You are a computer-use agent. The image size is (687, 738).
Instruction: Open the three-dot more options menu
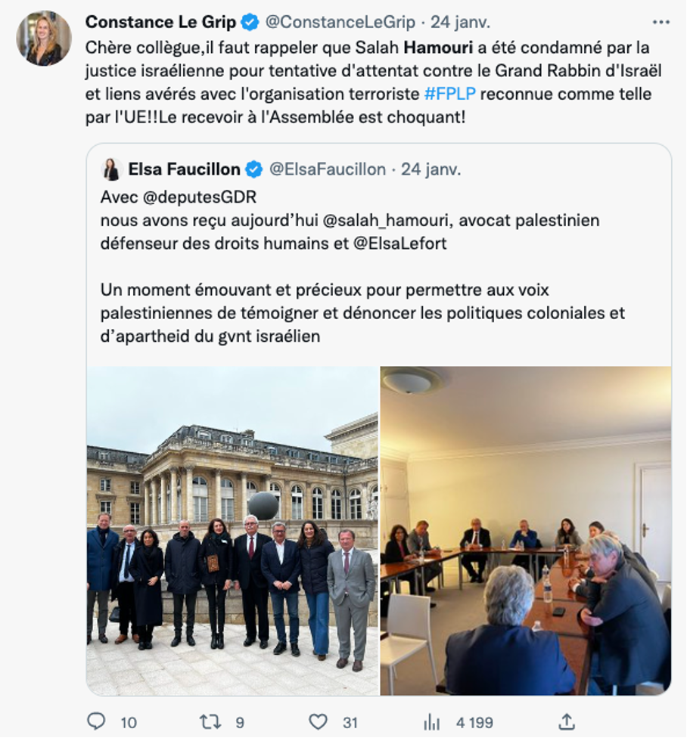[661, 23]
